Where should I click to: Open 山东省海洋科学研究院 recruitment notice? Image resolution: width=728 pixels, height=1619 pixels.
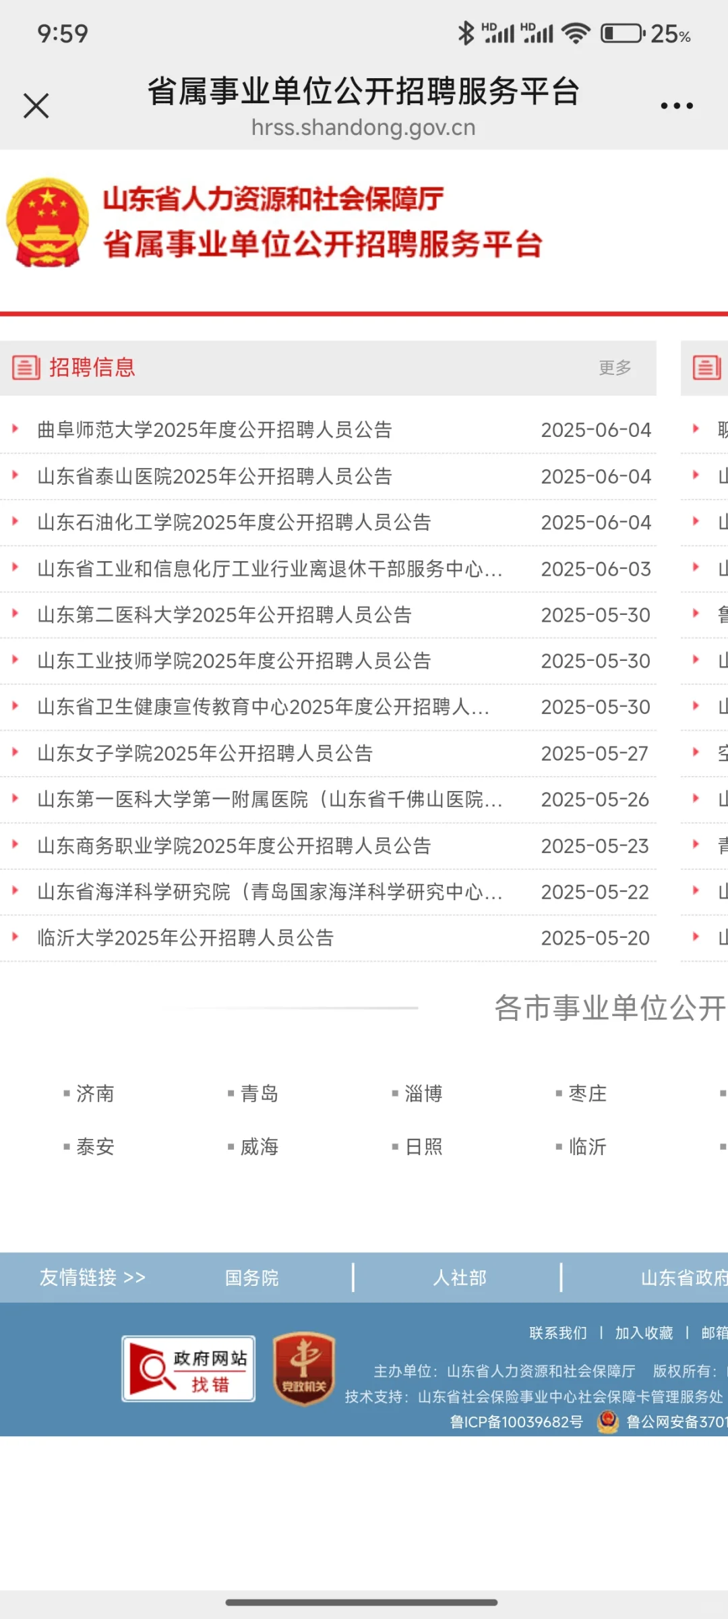tap(270, 891)
